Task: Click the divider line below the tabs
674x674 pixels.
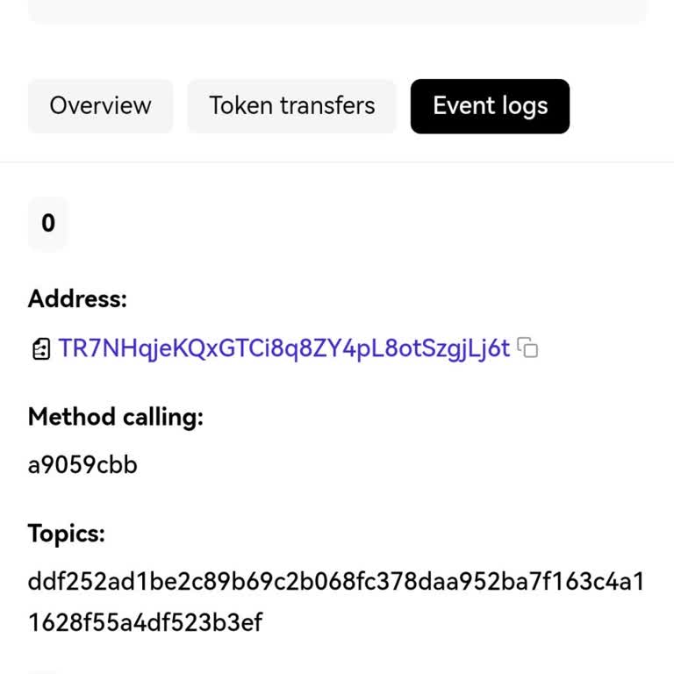Action: pyautogui.click(x=337, y=161)
